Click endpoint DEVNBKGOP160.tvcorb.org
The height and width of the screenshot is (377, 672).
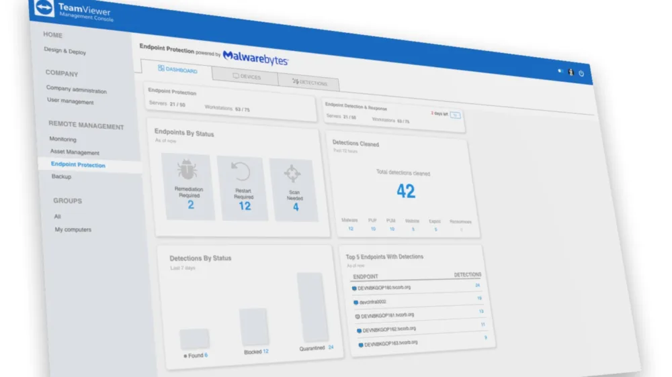[384, 288]
